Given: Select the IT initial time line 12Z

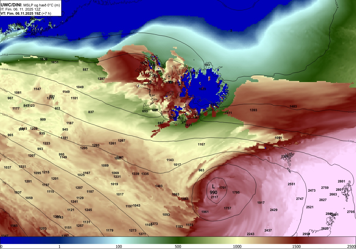Looking at the screenshot, I should (20, 9).
